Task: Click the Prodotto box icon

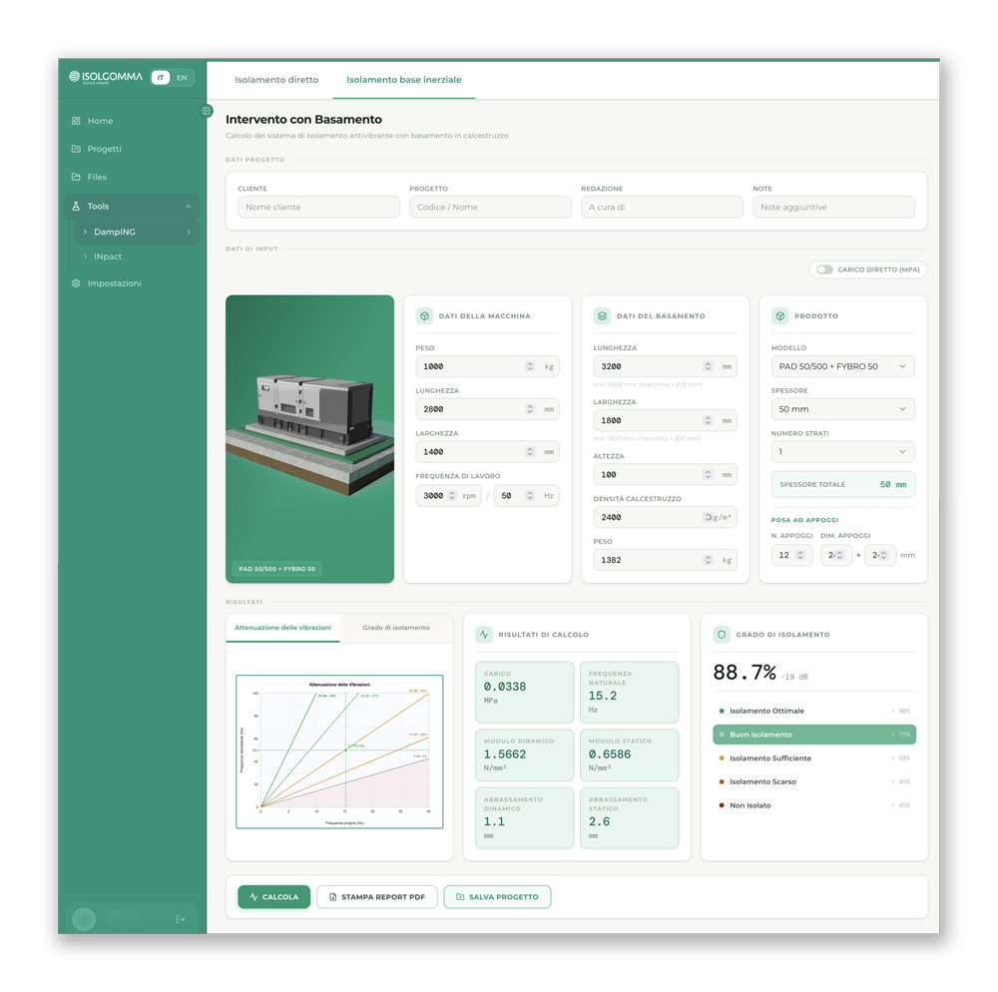Action: pyautogui.click(x=779, y=316)
